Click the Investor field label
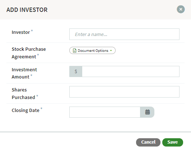 point(21,32)
